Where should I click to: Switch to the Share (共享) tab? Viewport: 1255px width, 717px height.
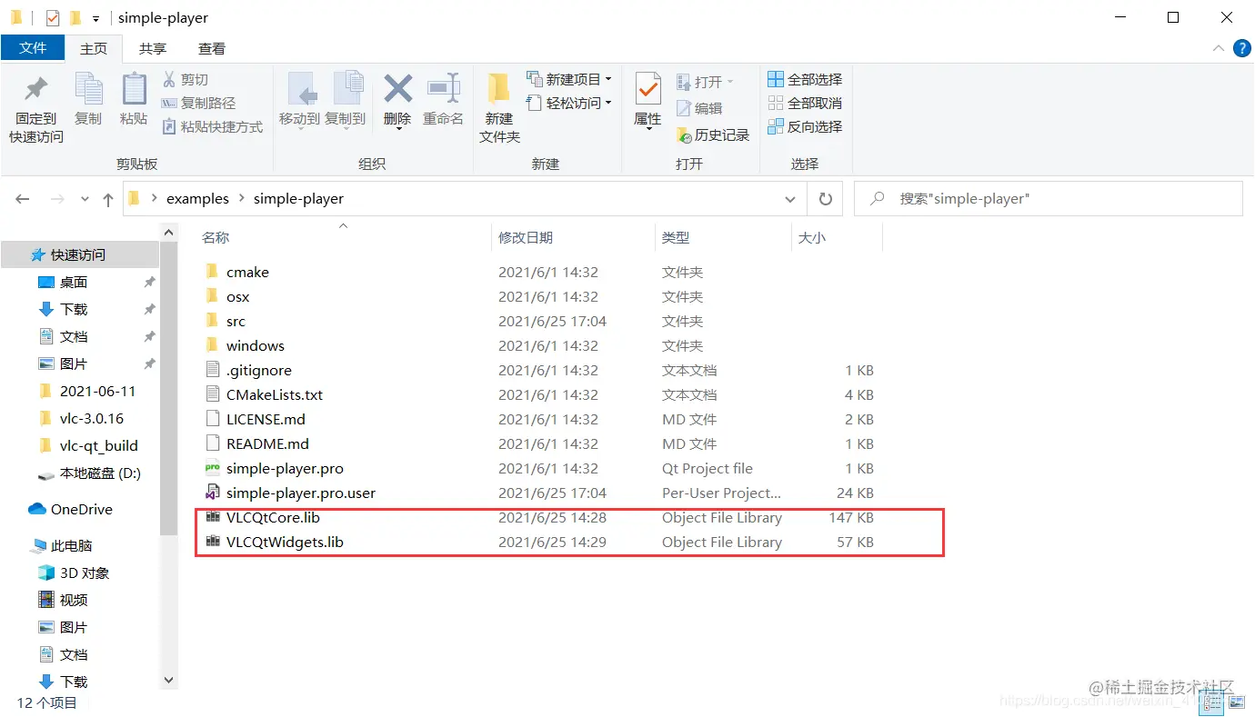point(153,49)
